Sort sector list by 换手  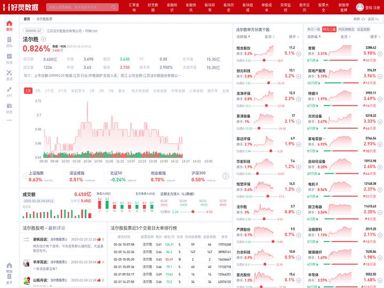tap(375, 37)
